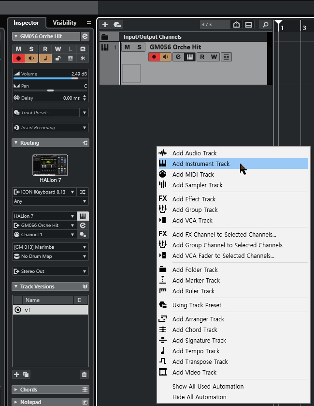Click the Volume slider in Inspector
Image resolution: width=314 pixels, height=406 pixels.
point(50,78)
